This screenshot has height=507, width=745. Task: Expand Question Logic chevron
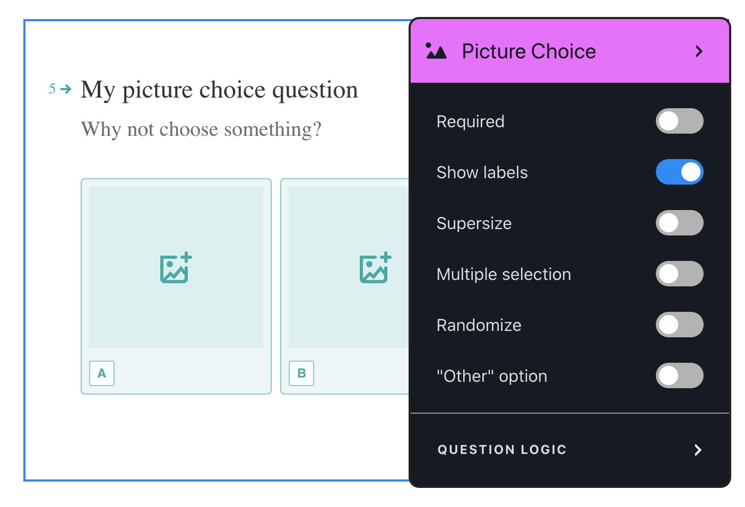[x=698, y=450]
